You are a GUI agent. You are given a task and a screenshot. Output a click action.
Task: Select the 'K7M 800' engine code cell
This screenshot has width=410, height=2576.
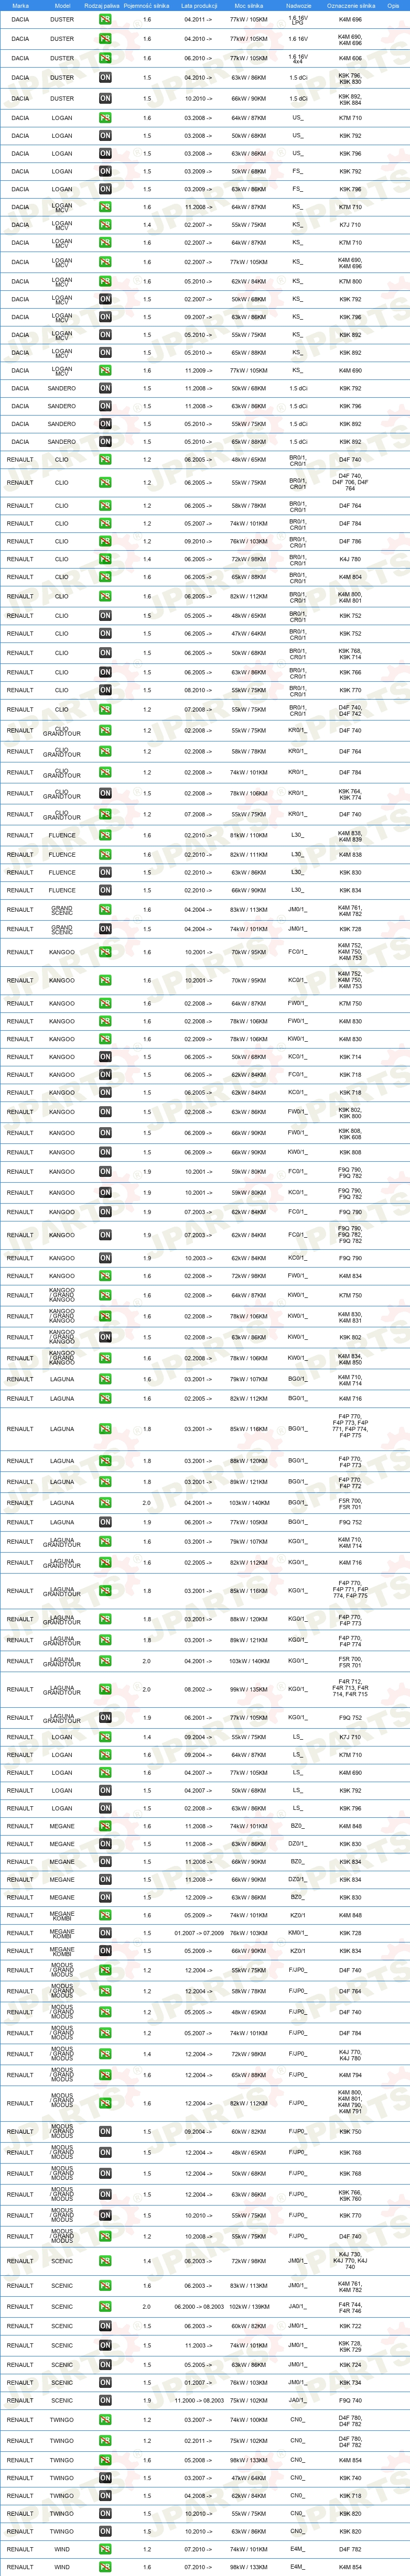click(x=350, y=282)
